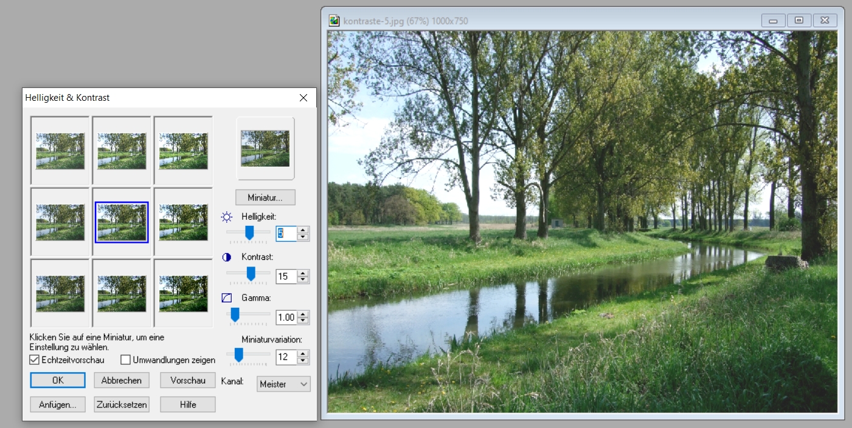852x428 pixels.
Task: Disable the Echtzeitvorschau checkbox
Action: [x=35, y=360]
